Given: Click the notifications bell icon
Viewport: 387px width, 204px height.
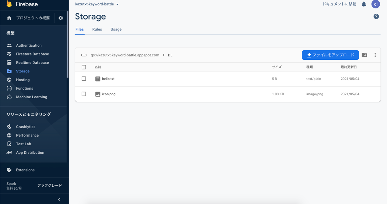Looking at the screenshot, I should 364,4.
